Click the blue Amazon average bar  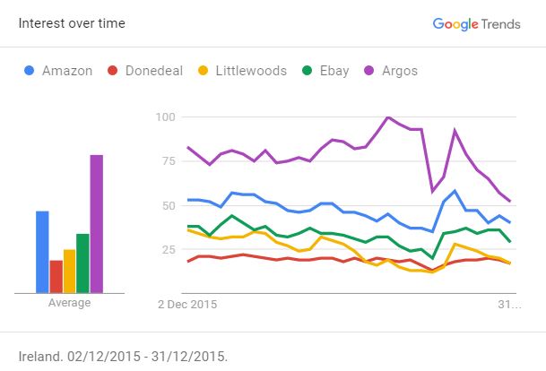point(42,252)
